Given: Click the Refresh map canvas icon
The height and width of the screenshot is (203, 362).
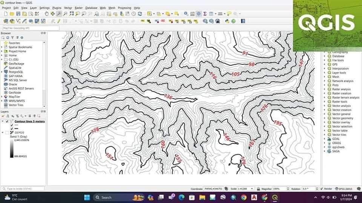Looking at the screenshot, I should click(x=140, y=14).
